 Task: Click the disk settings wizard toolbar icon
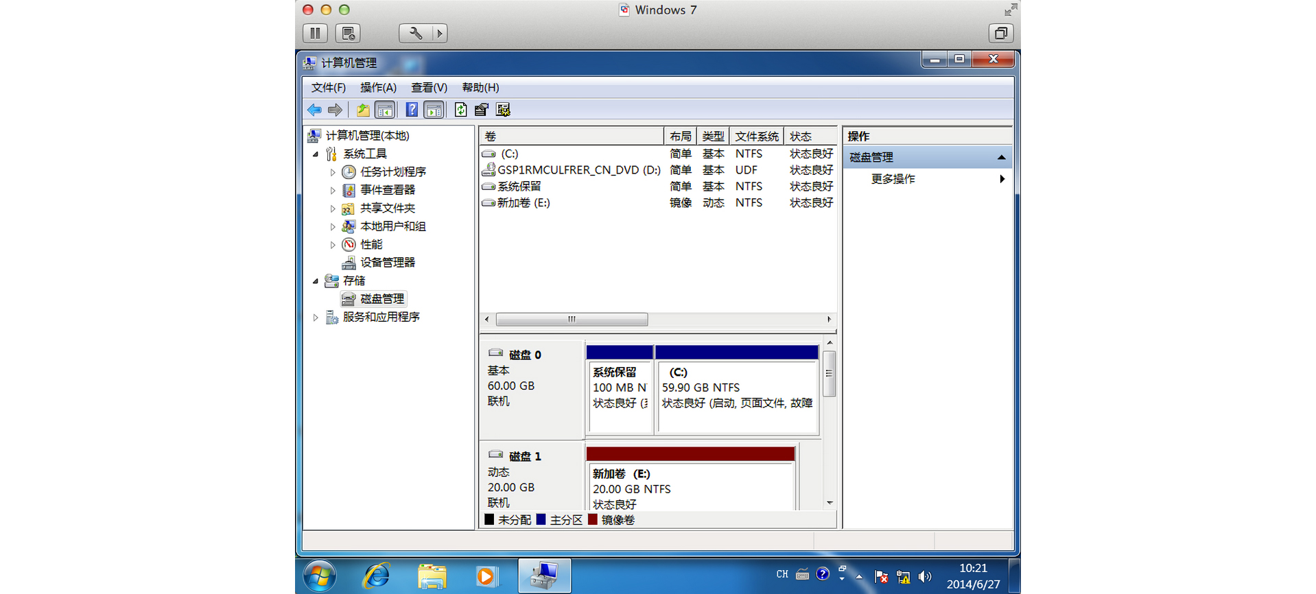(503, 110)
